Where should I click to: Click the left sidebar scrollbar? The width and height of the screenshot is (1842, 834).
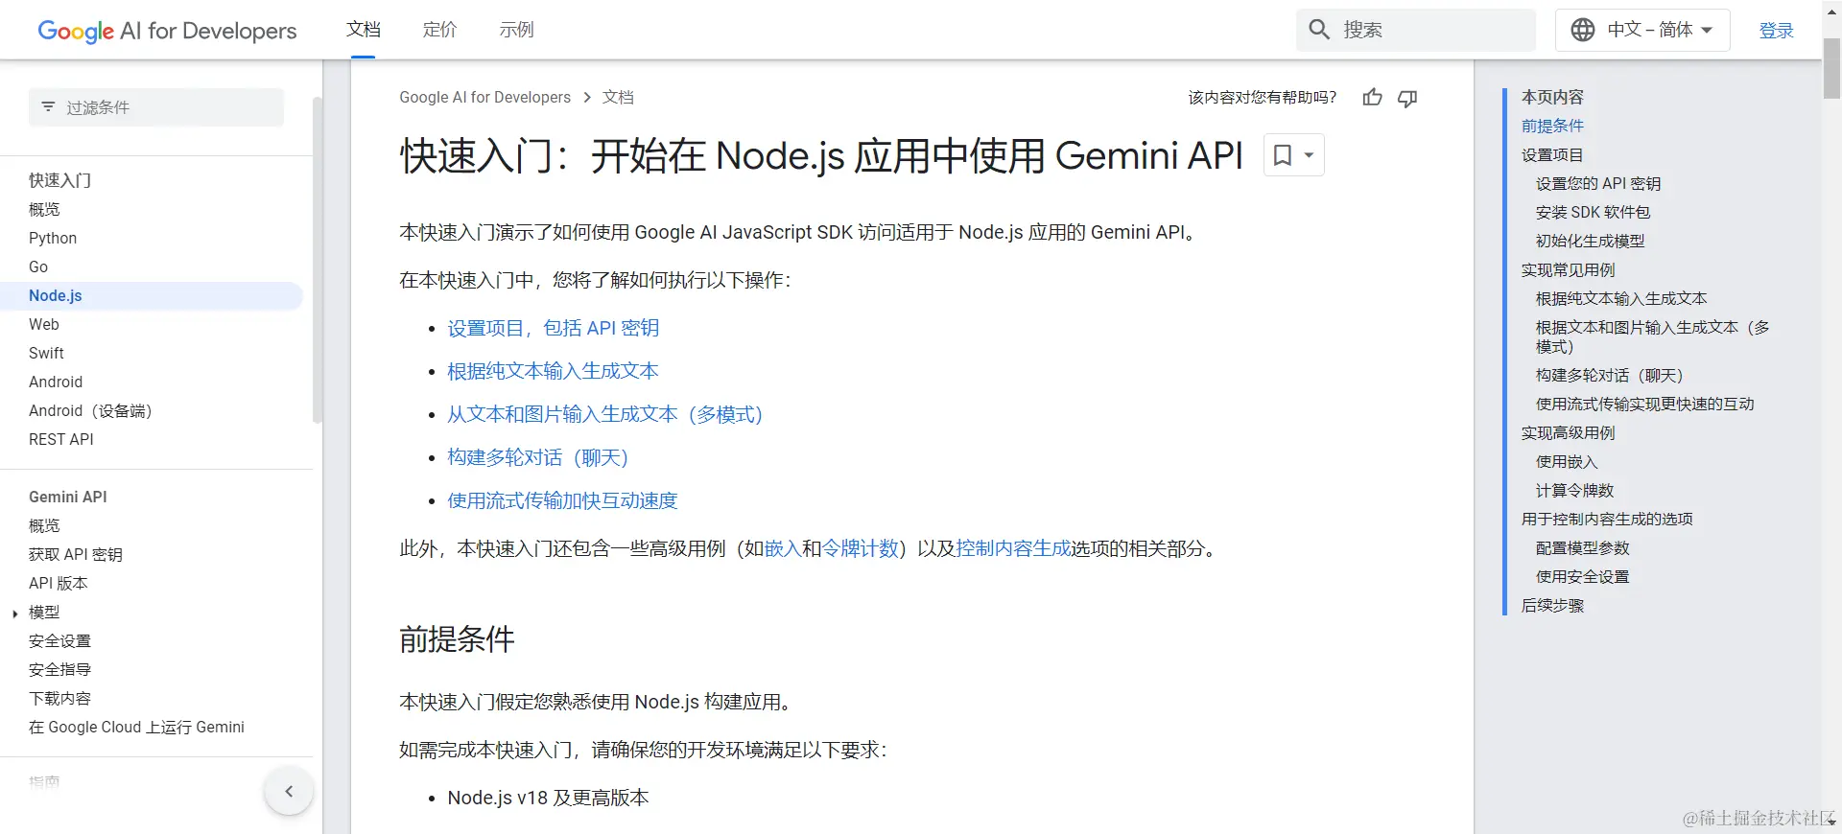[317, 259]
